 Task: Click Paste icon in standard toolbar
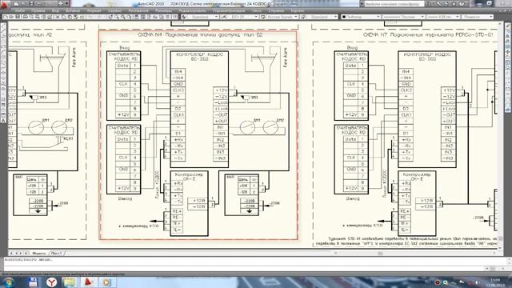click(x=70, y=17)
